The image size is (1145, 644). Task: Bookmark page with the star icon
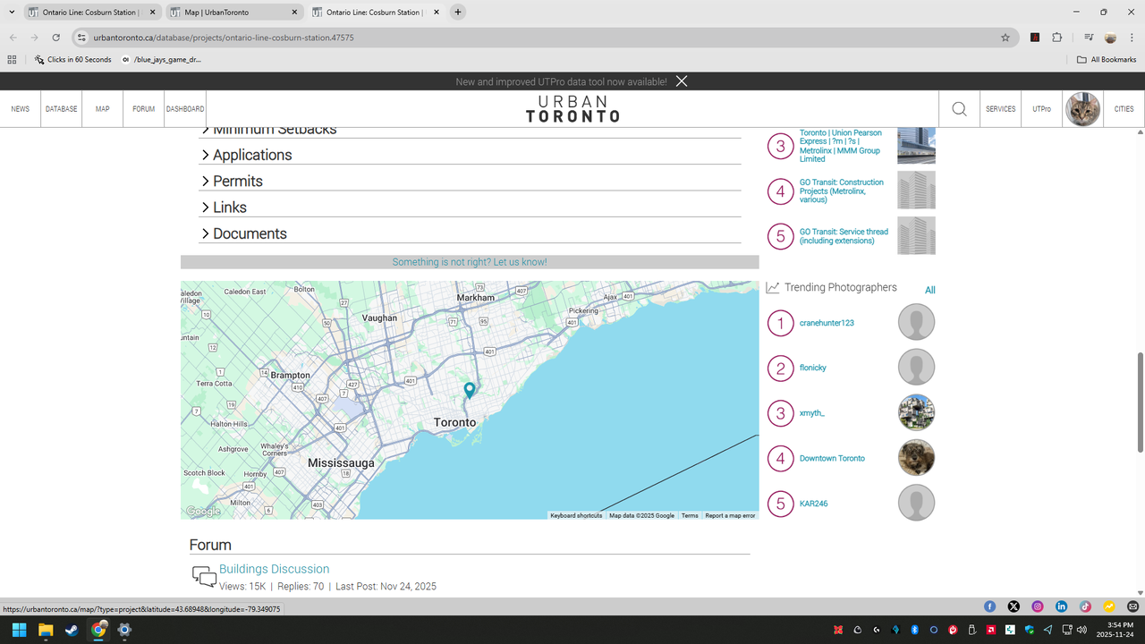1005,38
